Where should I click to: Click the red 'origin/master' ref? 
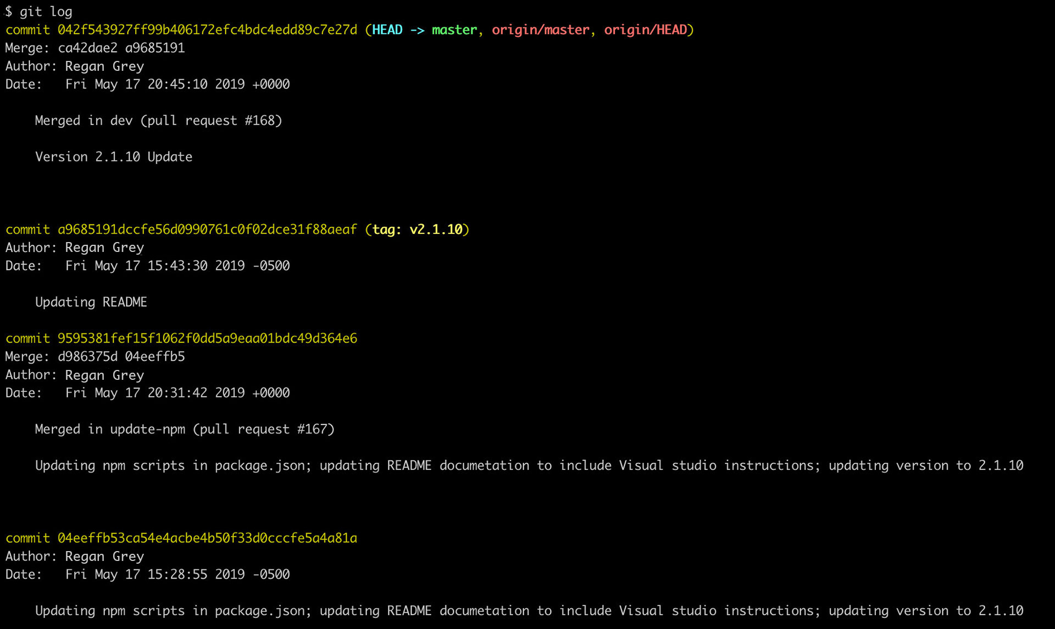[x=541, y=30]
